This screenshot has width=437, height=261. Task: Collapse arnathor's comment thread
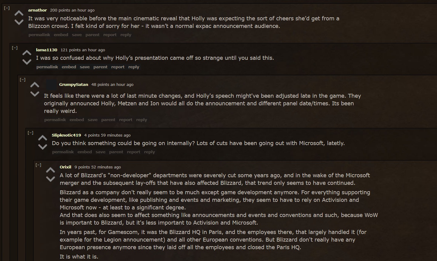click(x=7, y=8)
